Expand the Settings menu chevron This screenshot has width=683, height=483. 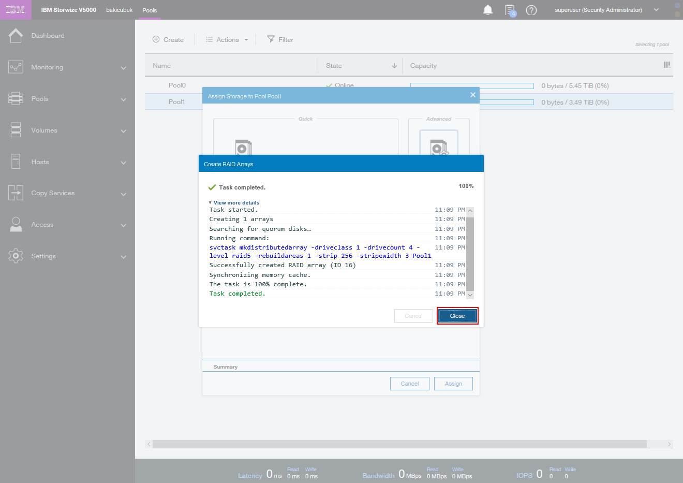tap(123, 257)
